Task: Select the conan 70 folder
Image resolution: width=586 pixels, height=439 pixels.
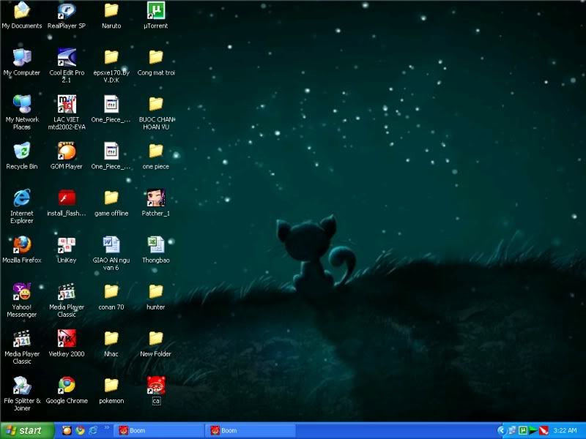Action: 111,297
